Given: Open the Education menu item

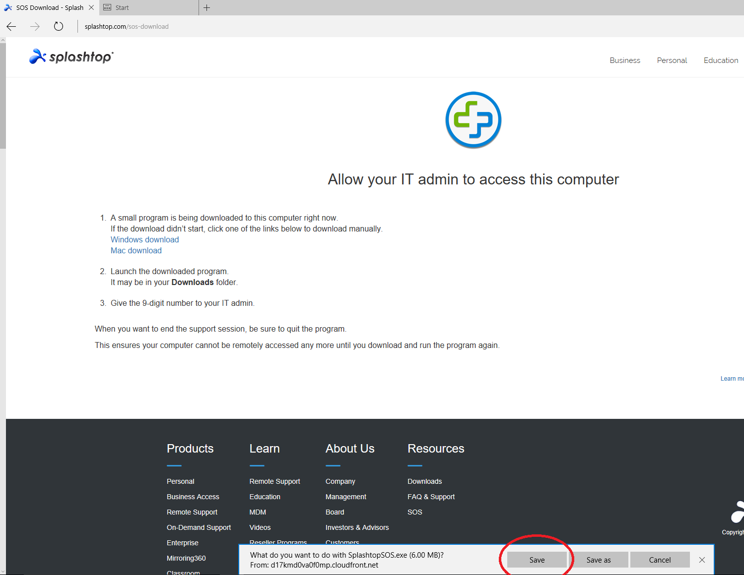Looking at the screenshot, I should 721,60.
